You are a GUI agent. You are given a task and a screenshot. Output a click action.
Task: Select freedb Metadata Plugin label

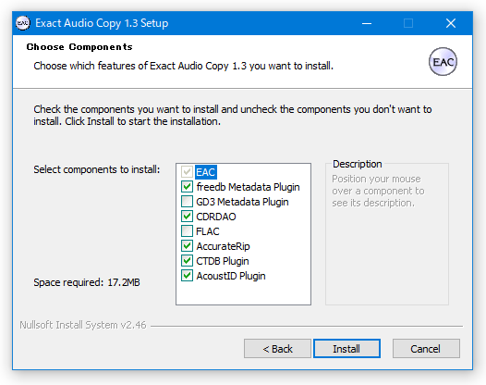coord(248,187)
